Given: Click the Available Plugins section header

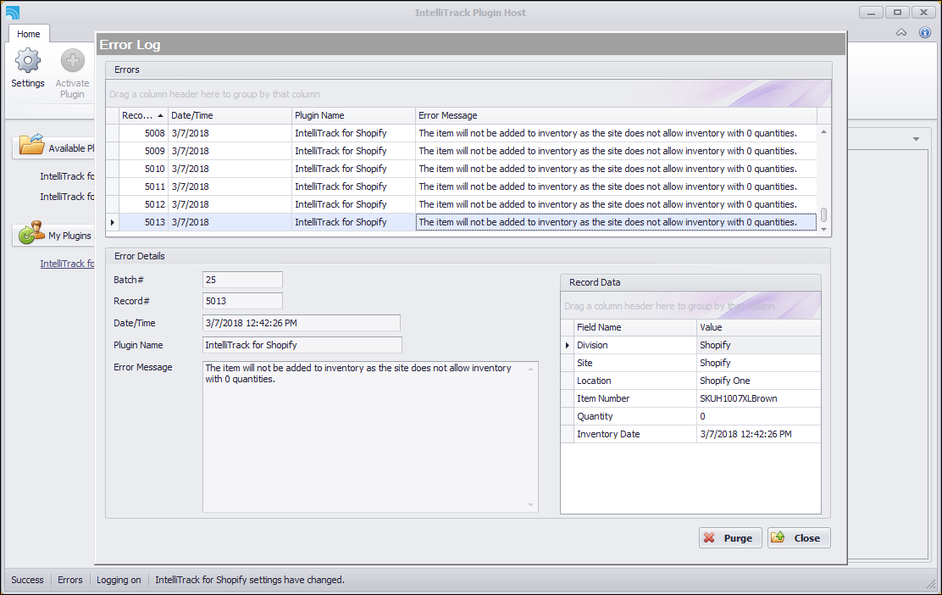Looking at the screenshot, I should coord(53,147).
